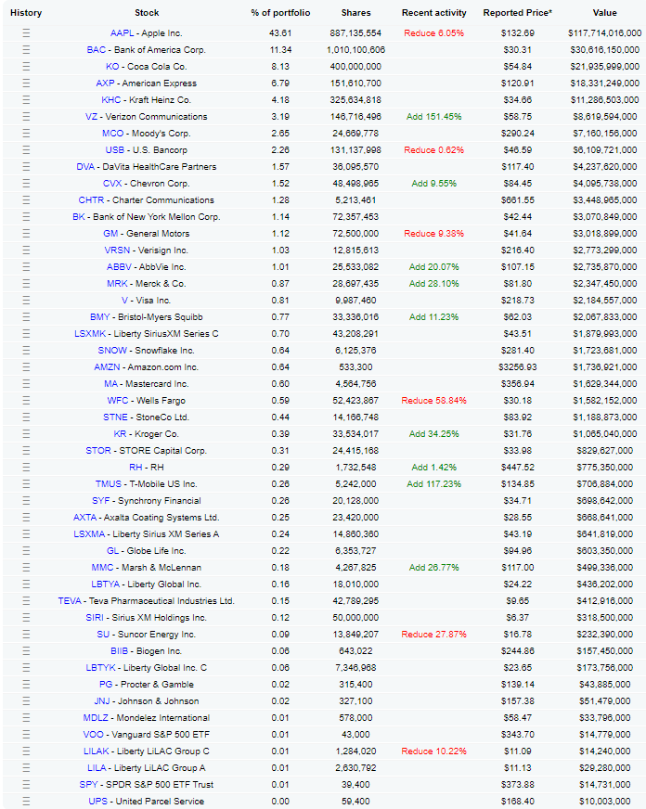Open the MA ticker link
Image resolution: width=646 pixels, height=809 pixels.
coord(111,384)
